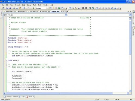Undo last action with Undo icon
Image resolution: width=135 pixels, height=101 pixels.
pyautogui.click(x=24, y=8)
